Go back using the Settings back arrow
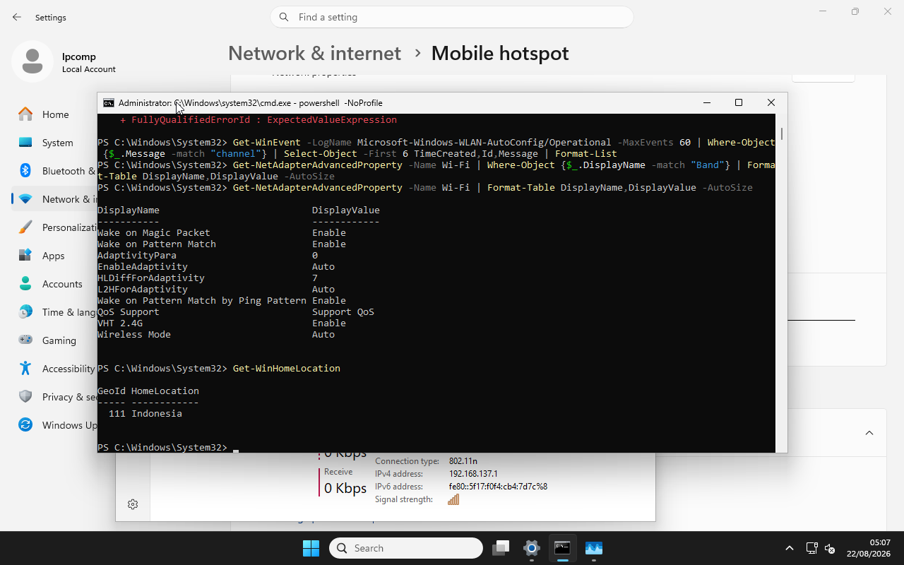 (x=17, y=17)
